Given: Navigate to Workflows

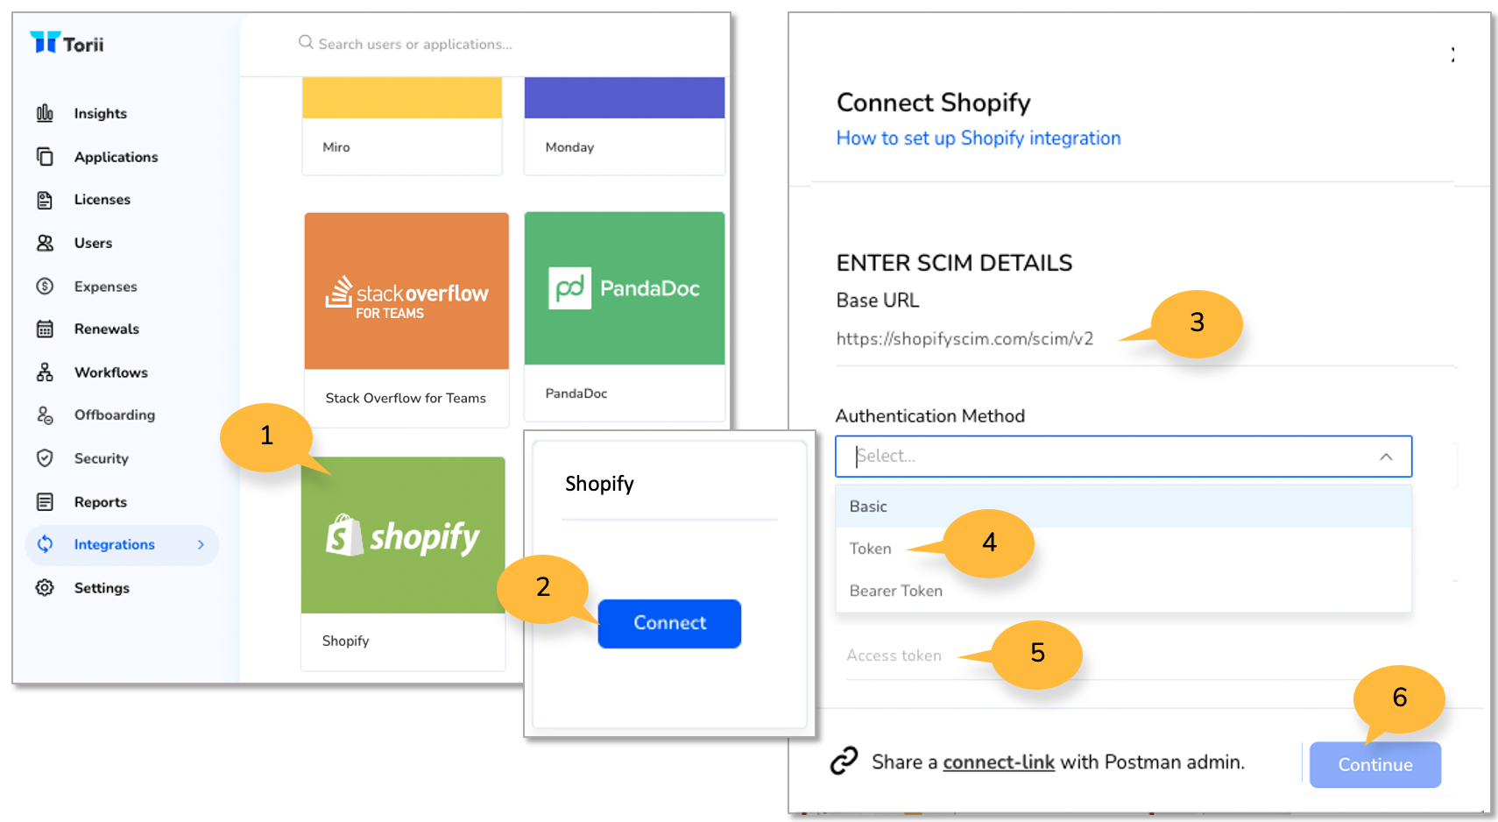Looking at the screenshot, I should click(x=110, y=372).
